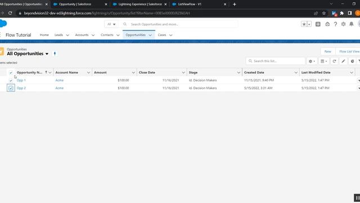Screen dimensions: 360x203
Task: Pin the All Opportunities list view
Action: click(x=55, y=54)
